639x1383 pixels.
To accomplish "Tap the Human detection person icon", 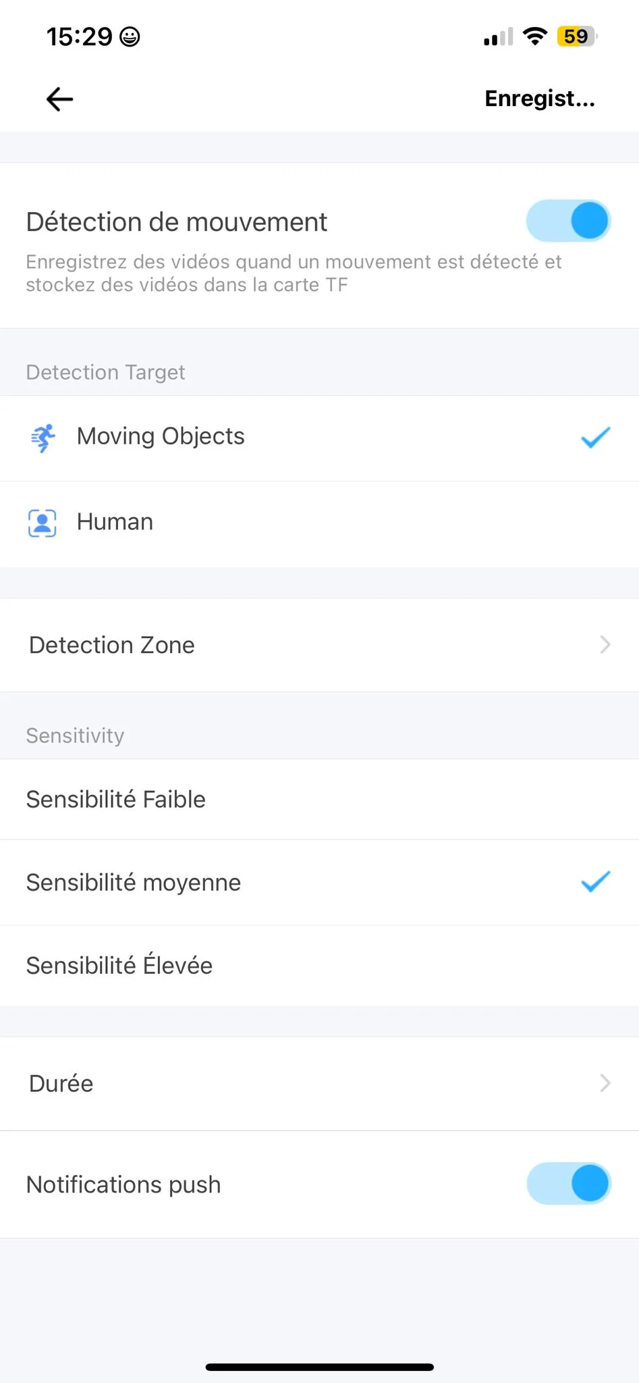I will pos(42,523).
